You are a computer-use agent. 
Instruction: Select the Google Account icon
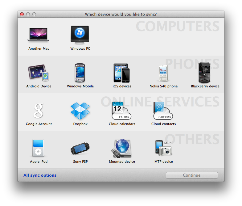(x=39, y=110)
